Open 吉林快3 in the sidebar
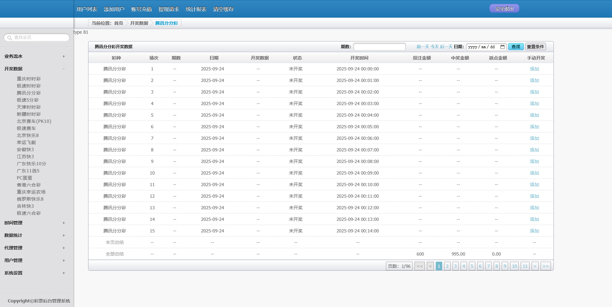This screenshot has height=307, width=612. 25,206
